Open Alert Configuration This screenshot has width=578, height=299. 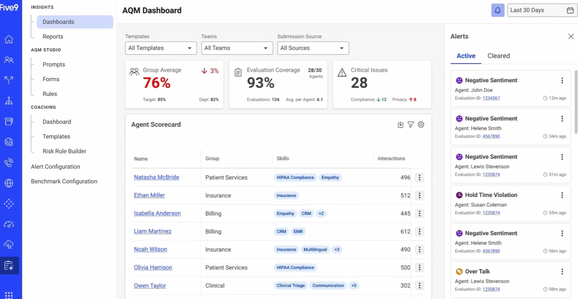click(55, 166)
